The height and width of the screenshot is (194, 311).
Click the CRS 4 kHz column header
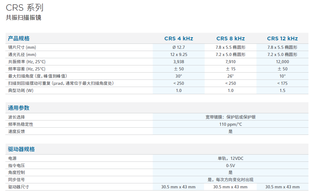click(178, 38)
